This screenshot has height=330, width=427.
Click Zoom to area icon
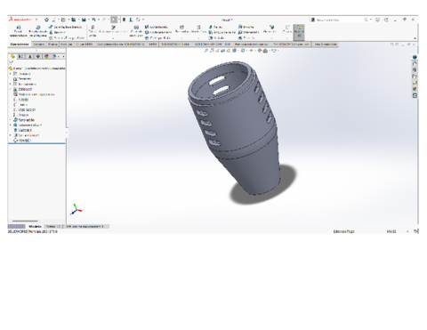(212, 51)
